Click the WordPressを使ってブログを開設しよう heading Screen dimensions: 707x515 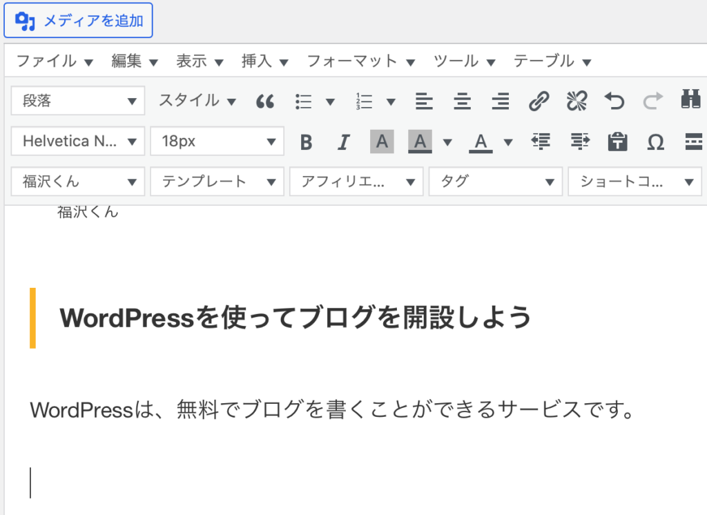(296, 318)
